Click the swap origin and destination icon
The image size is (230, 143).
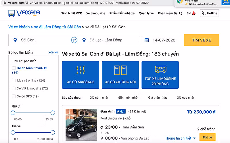click(74, 40)
